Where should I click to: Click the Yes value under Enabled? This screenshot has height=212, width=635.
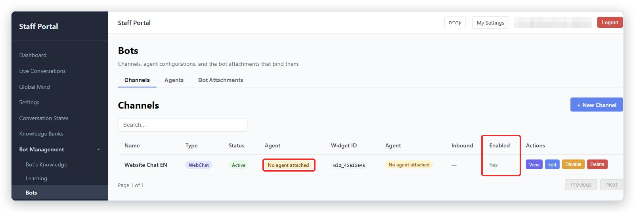[493, 165]
